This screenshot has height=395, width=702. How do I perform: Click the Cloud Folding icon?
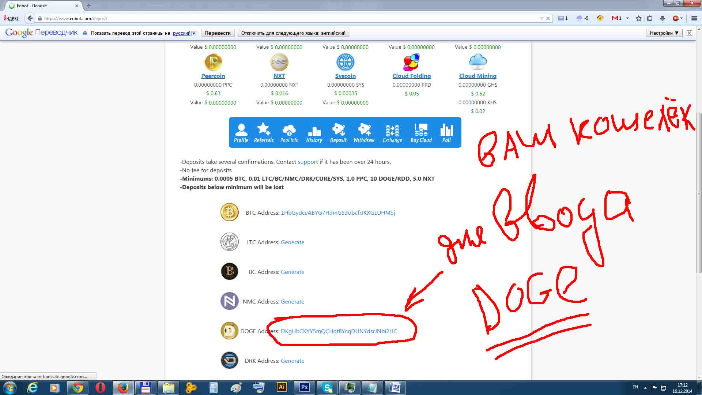(412, 62)
